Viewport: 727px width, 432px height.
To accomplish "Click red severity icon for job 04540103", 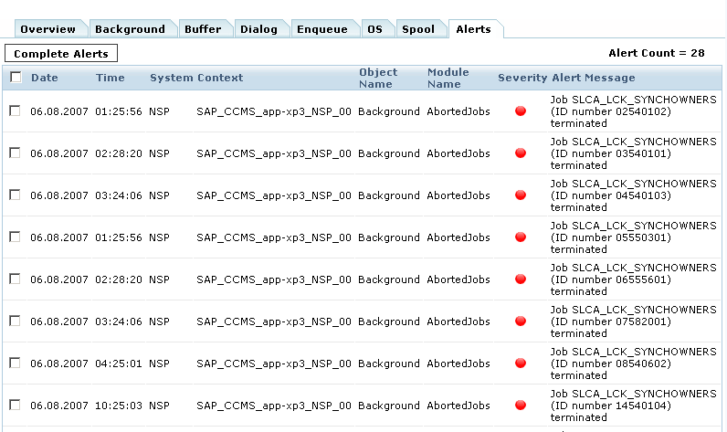I will pyautogui.click(x=521, y=195).
